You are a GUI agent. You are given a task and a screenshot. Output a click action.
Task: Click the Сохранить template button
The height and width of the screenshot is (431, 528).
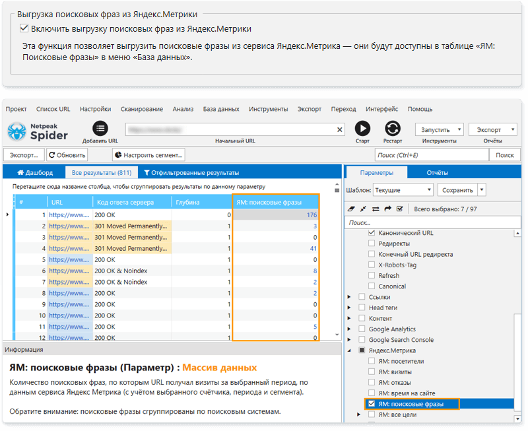[x=457, y=190]
